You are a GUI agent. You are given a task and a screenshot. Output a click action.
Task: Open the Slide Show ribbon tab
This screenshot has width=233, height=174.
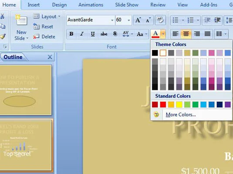(x=127, y=5)
